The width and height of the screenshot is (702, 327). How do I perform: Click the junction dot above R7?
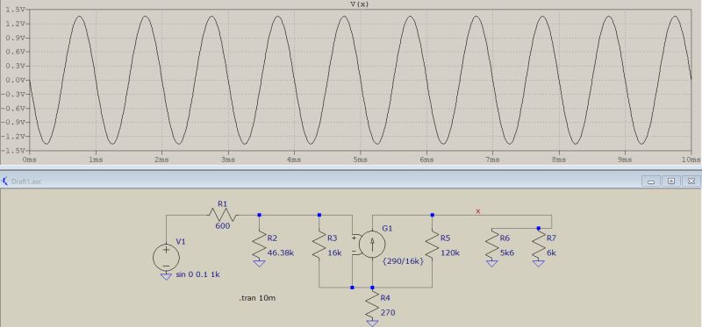[x=539, y=228]
